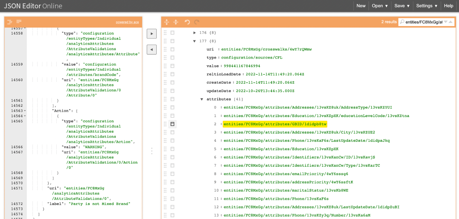The width and height of the screenshot is (459, 219).
Task: Open action menu for updateDate field
Action: point(173,91)
